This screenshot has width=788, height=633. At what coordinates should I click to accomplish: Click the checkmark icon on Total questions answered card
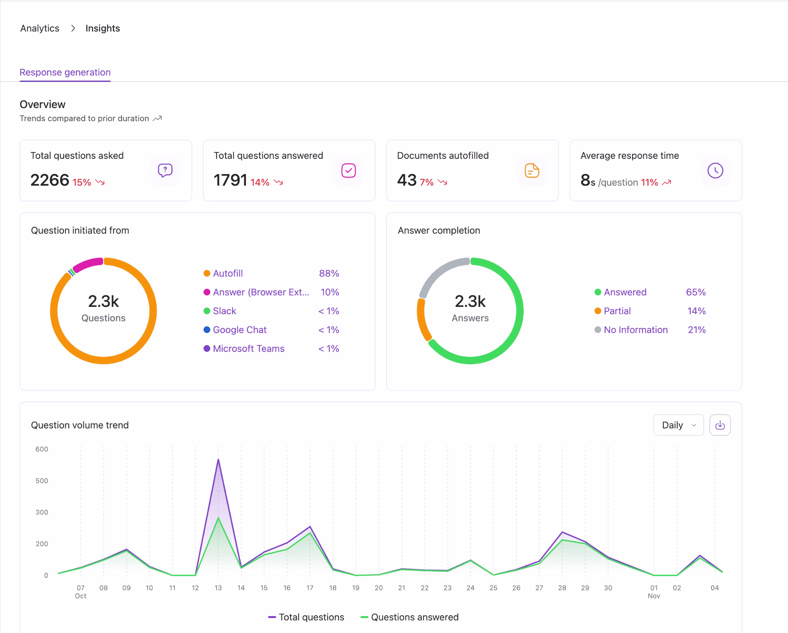[x=348, y=170]
